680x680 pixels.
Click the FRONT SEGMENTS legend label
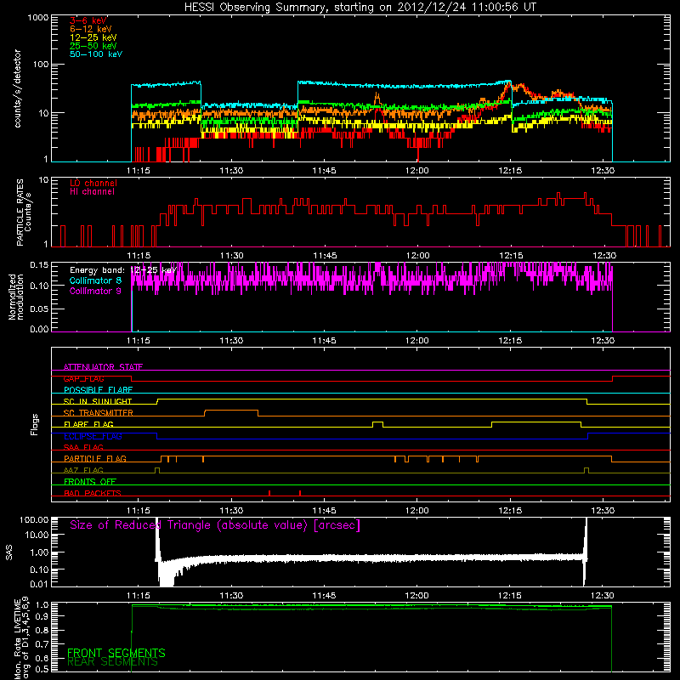pos(116,653)
